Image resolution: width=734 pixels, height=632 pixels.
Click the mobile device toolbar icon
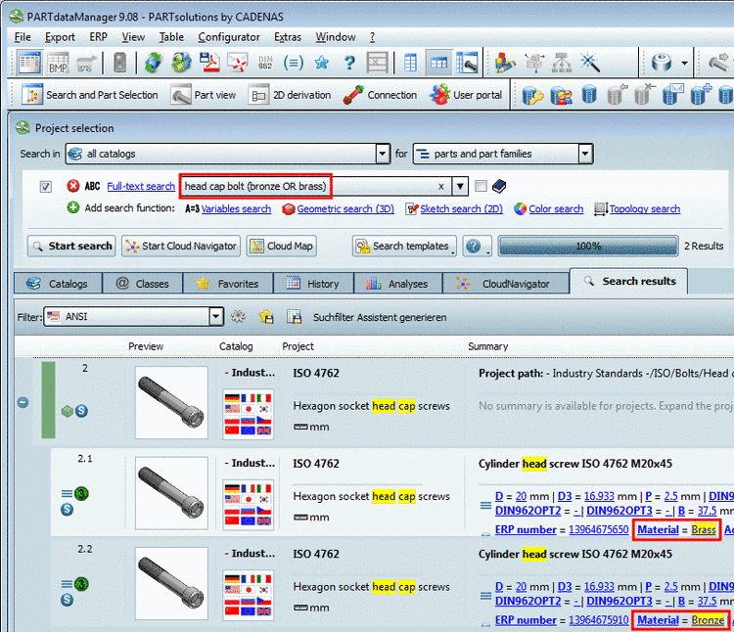pos(119,63)
